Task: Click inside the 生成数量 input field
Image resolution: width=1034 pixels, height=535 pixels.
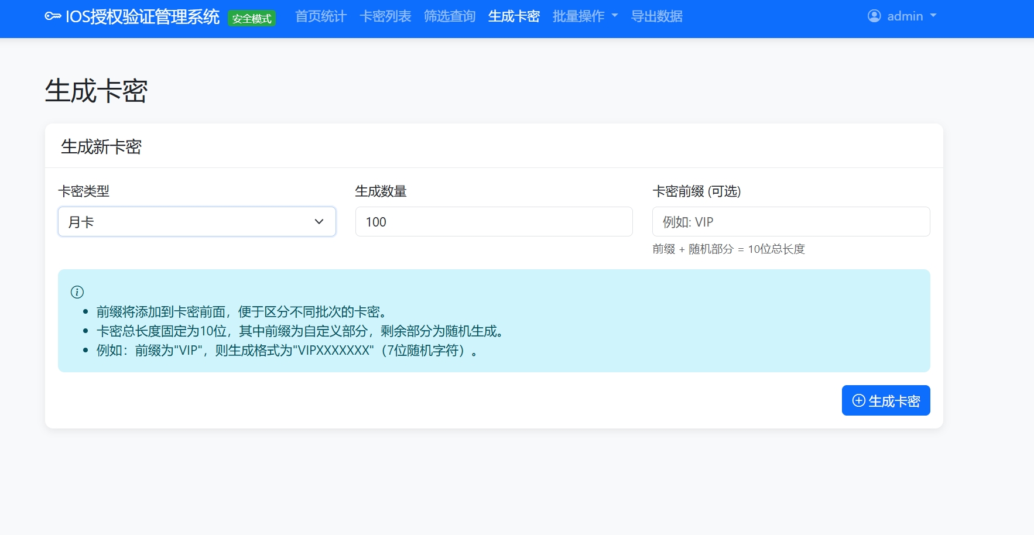Action: click(493, 221)
